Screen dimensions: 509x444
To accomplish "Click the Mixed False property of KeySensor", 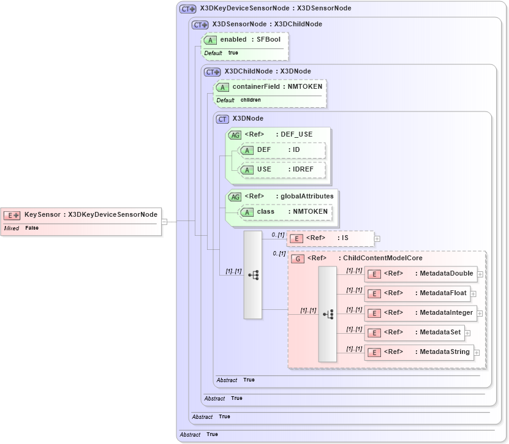I will click(x=21, y=228).
